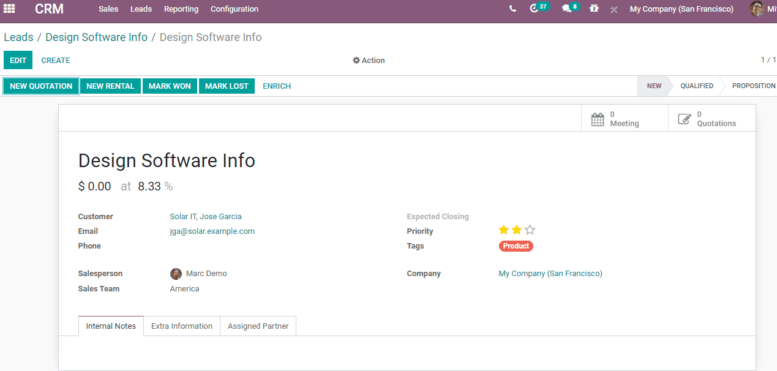Viewport: 777px width, 371px height.
Task: Click MARK WON button
Action: 170,86
